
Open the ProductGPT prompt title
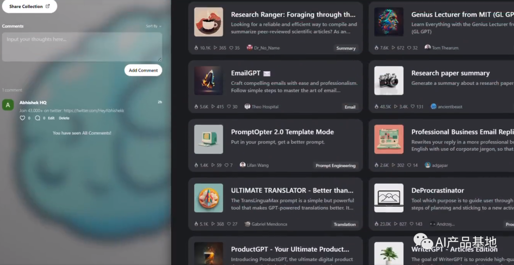(x=290, y=249)
